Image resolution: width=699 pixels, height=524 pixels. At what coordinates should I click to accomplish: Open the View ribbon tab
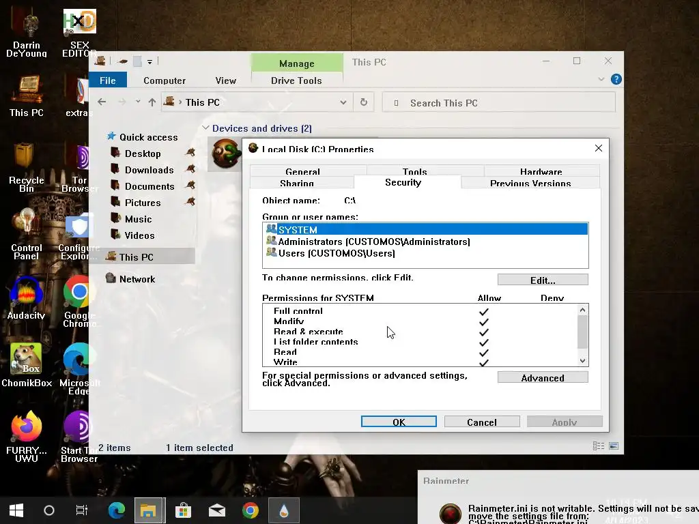pos(225,81)
